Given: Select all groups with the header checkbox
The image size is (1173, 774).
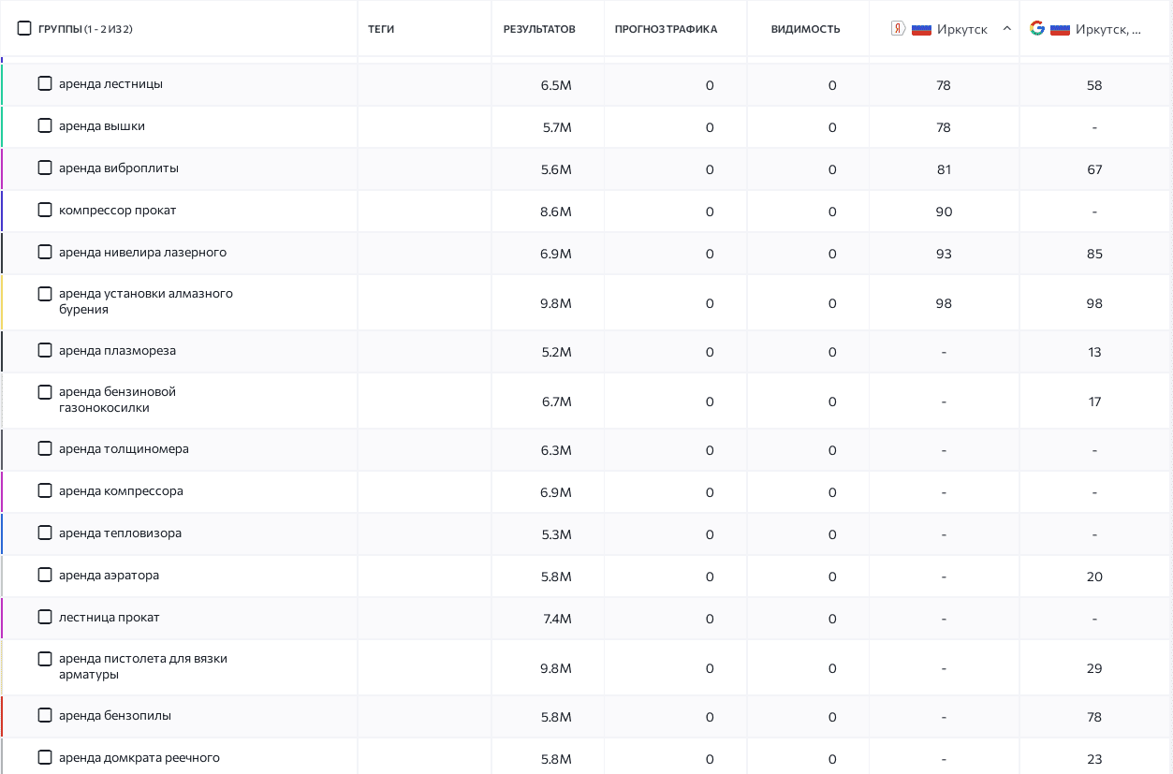Looking at the screenshot, I should click(24, 28).
